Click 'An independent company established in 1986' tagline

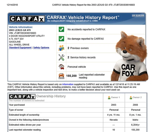(x=72, y=21)
